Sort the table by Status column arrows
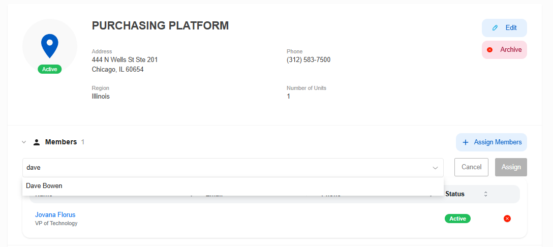This screenshot has height=247, width=553. pos(485,194)
